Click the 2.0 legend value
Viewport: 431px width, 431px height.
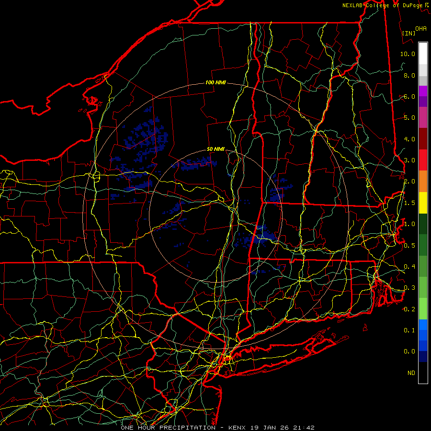coord(409,181)
